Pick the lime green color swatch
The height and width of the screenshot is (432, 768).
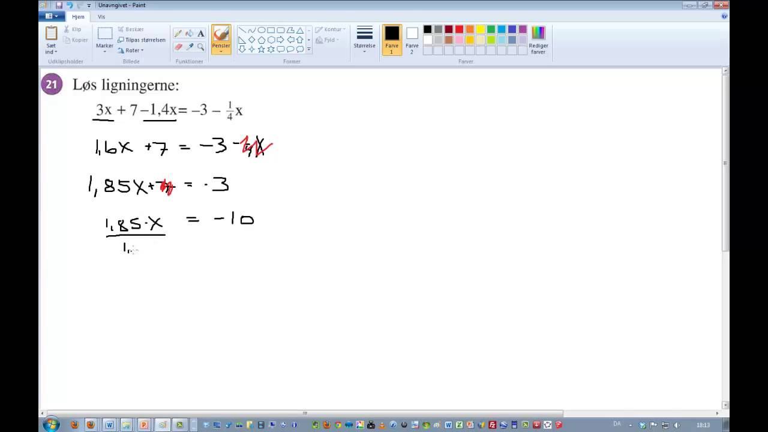[491, 40]
